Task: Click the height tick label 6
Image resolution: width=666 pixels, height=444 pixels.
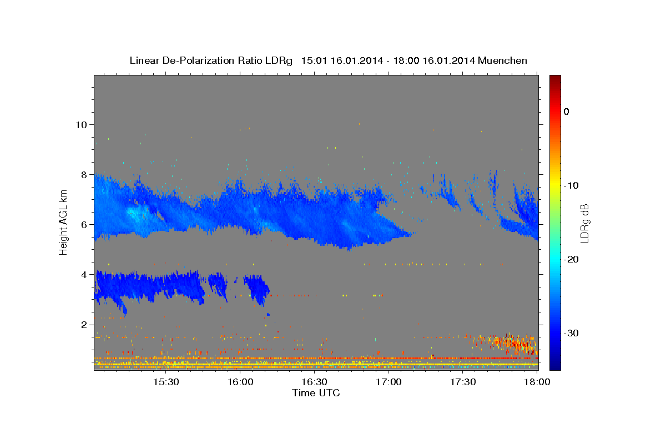Action: [x=85, y=224]
